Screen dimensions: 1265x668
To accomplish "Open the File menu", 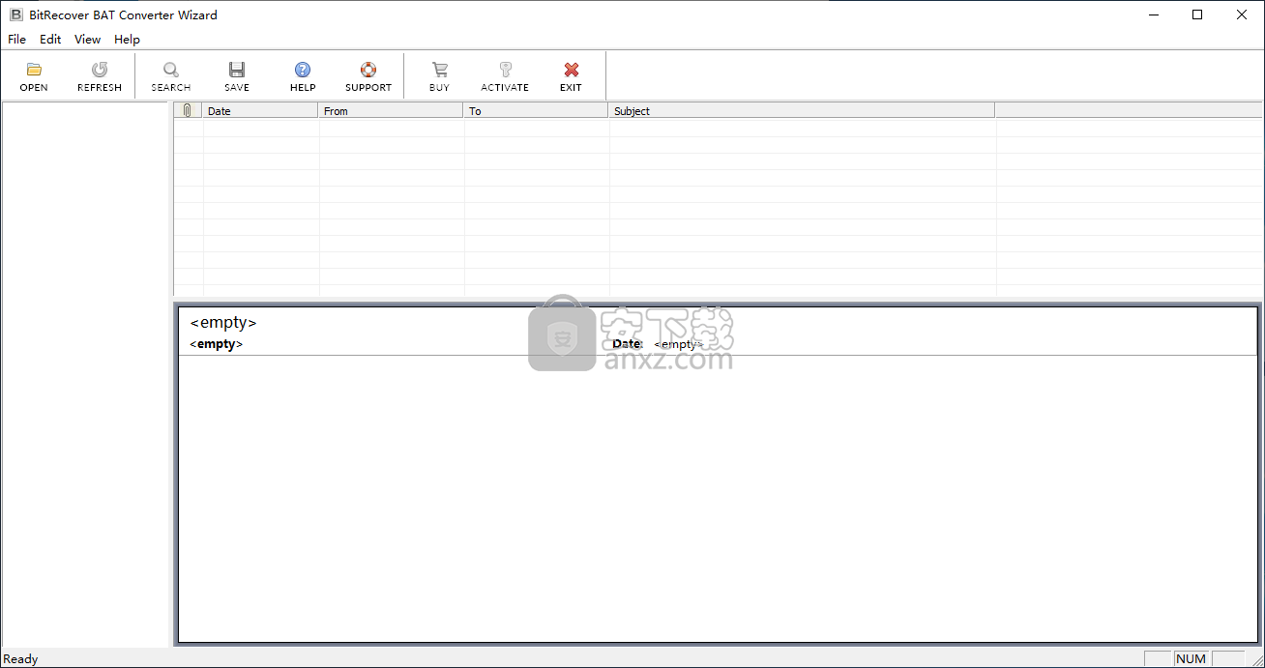I will point(16,40).
